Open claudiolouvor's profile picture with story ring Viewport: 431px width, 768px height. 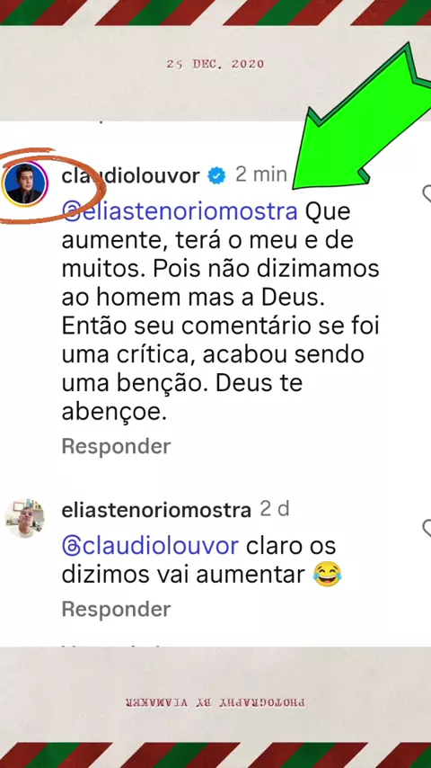point(24,184)
